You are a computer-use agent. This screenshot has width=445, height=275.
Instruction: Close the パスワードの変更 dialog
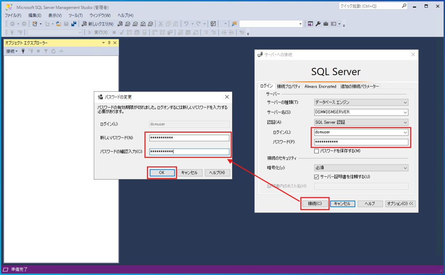[227, 97]
